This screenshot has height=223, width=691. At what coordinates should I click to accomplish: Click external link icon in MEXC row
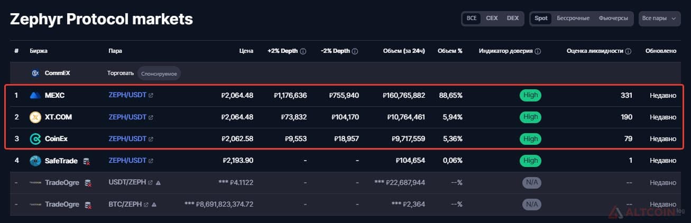point(151,96)
